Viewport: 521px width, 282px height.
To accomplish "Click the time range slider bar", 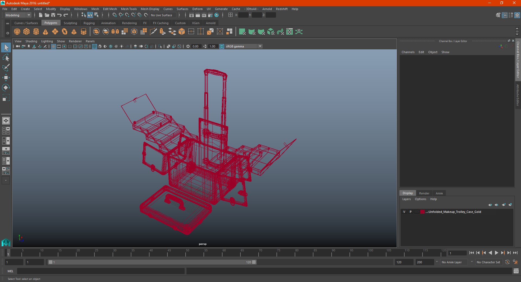I will click(152, 262).
